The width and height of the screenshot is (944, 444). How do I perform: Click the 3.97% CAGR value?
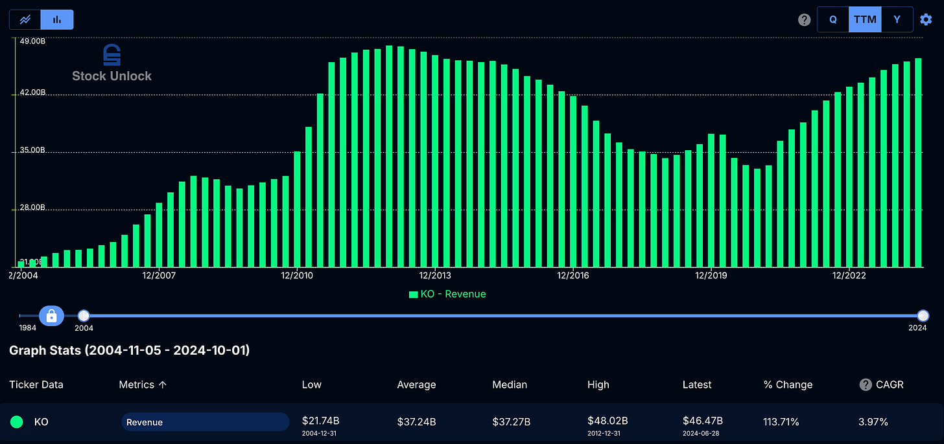(x=873, y=422)
